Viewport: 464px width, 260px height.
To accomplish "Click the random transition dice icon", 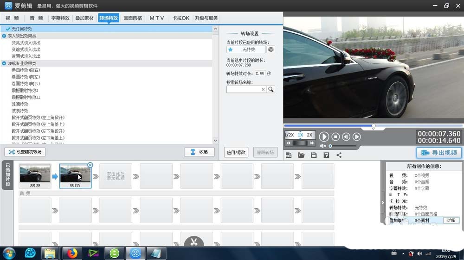I will tap(271, 50).
